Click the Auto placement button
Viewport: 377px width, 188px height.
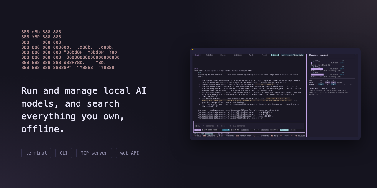pyautogui.click(x=334, y=88)
